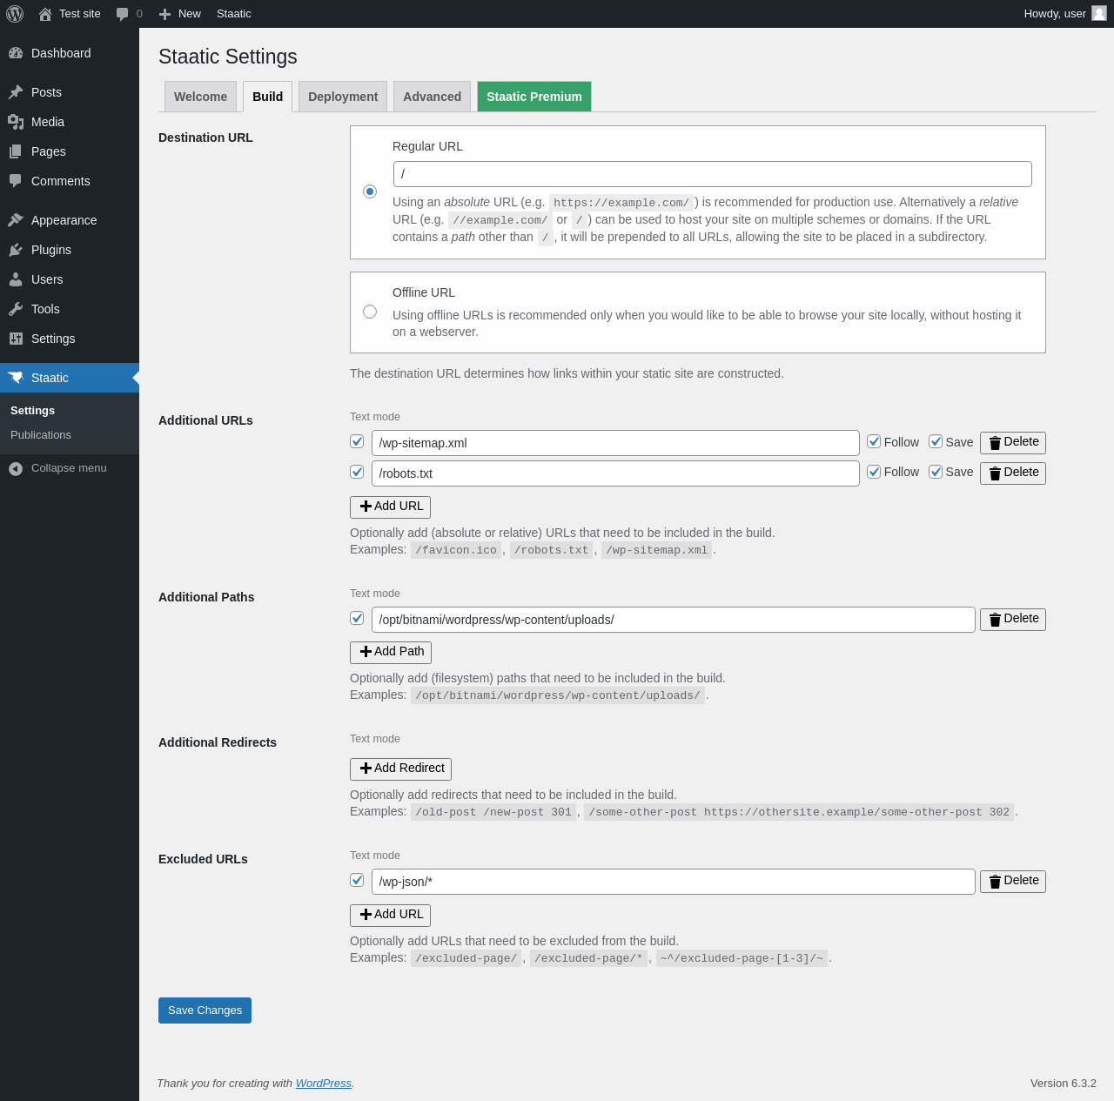Open the Publications submenu item

41,435
